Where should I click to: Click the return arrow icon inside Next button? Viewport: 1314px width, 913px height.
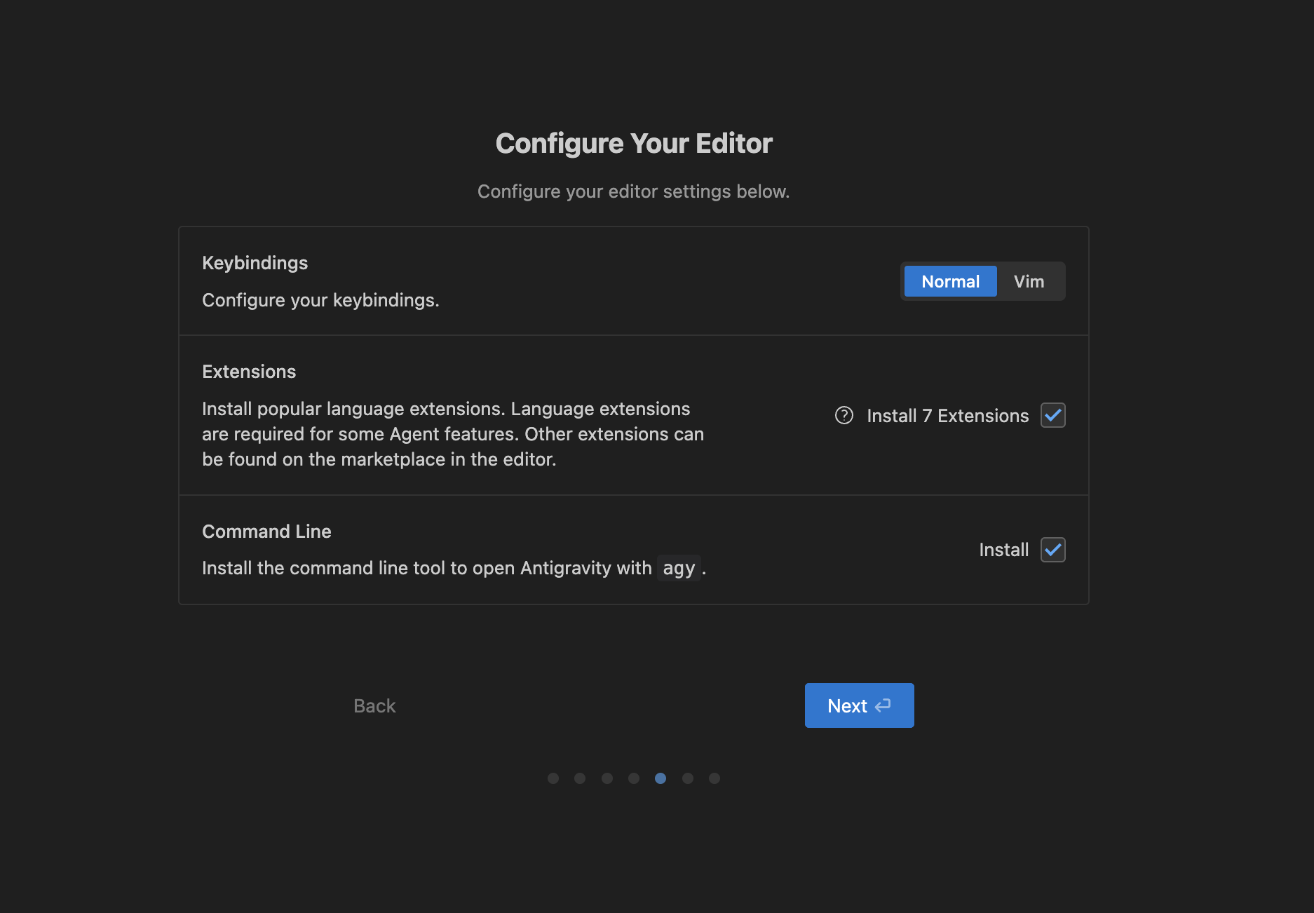tap(883, 705)
